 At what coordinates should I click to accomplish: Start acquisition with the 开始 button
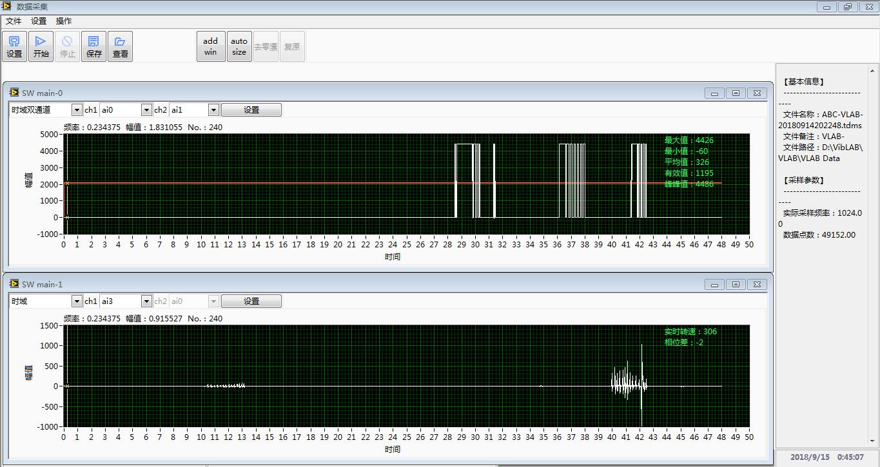41,46
